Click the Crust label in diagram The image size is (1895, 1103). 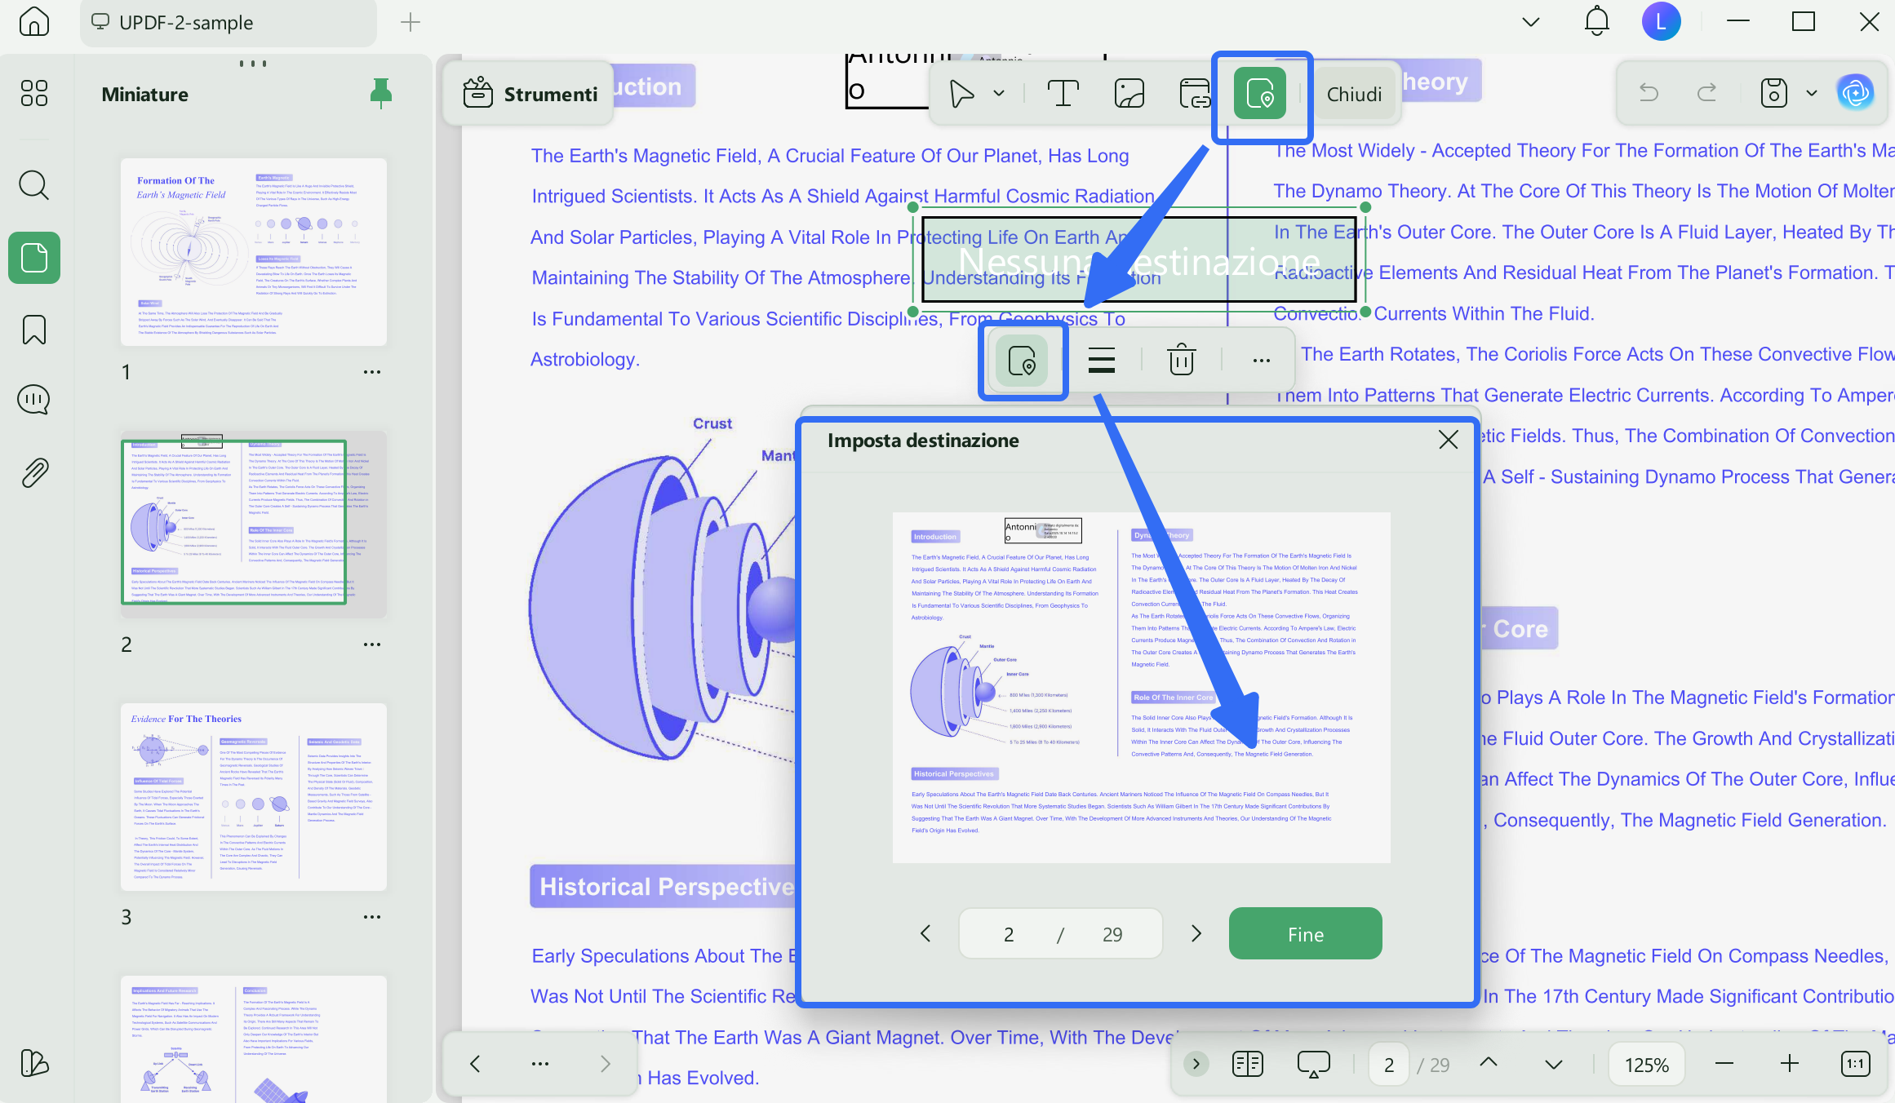(712, 423)
